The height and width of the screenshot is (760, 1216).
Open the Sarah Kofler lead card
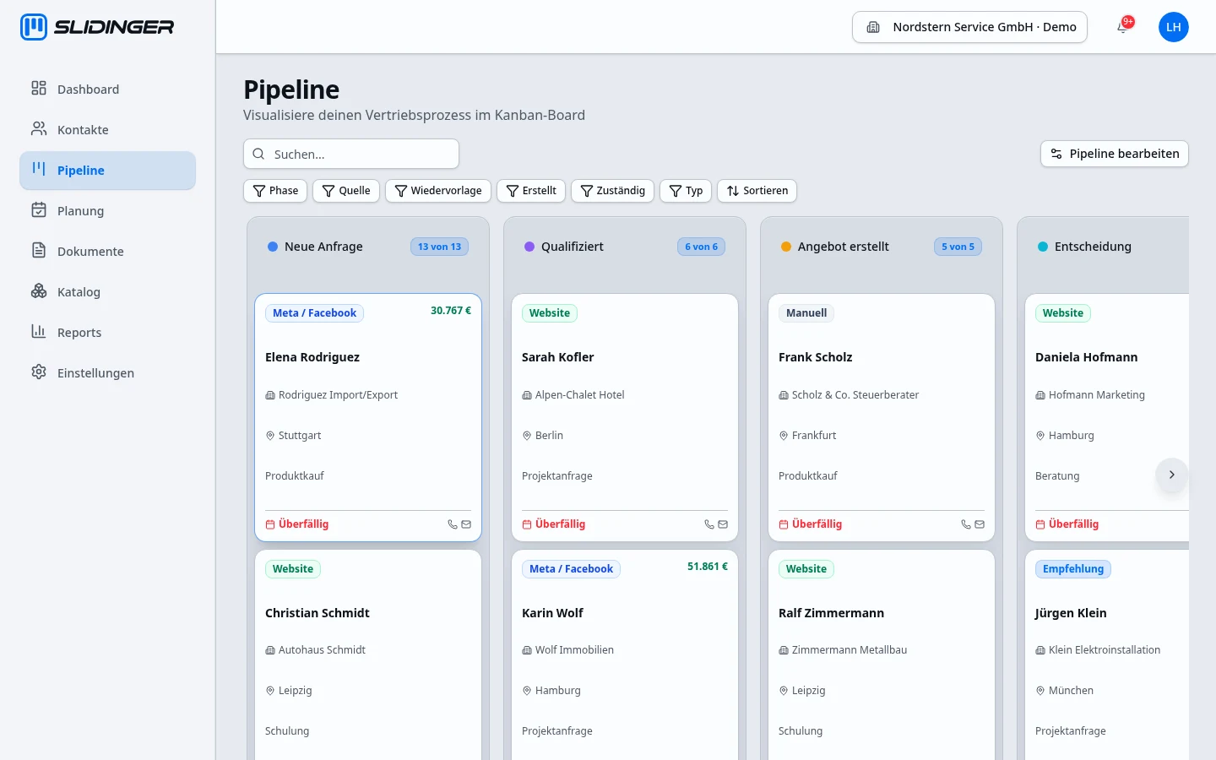click(625, 417)
